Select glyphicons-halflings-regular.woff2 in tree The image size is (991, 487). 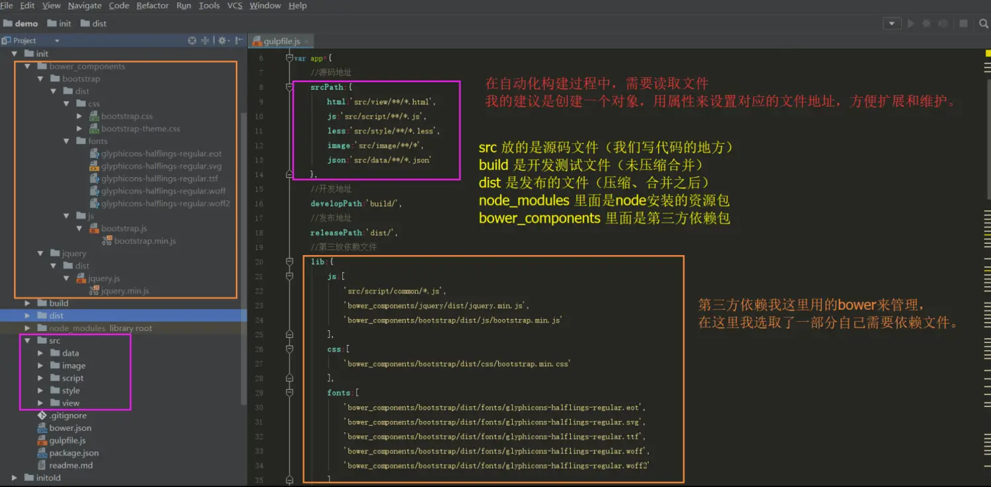point(166,204)
